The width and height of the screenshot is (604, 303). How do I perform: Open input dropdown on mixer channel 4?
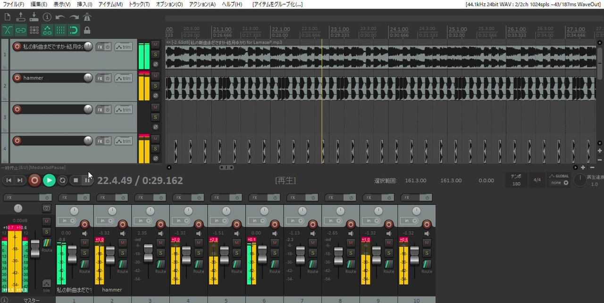coord(181,221)
